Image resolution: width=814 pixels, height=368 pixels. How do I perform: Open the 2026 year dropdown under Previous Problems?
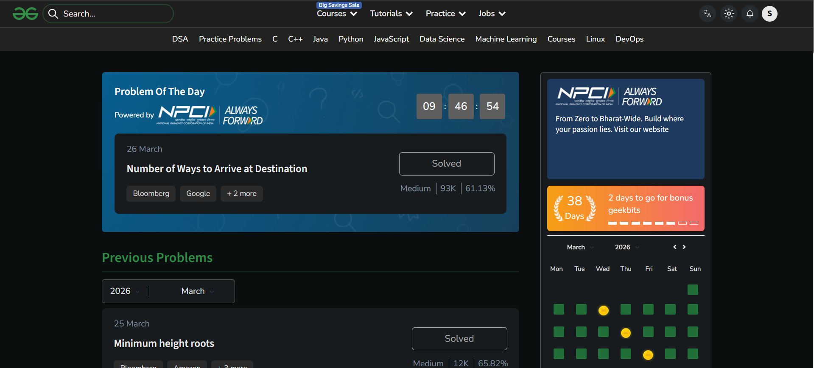click(x=125, y=291)
